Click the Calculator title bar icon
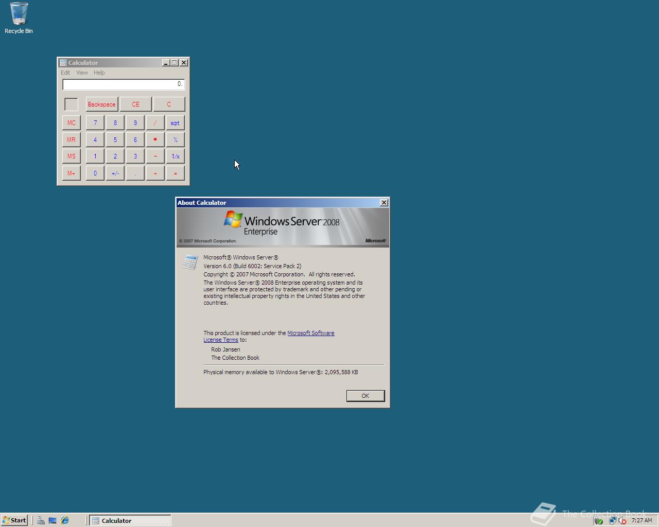The width and height of the screenshot is (659, 527). 63,63
